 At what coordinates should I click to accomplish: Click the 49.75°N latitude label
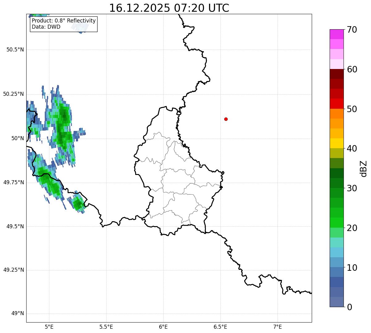click(x=14, y=182)
